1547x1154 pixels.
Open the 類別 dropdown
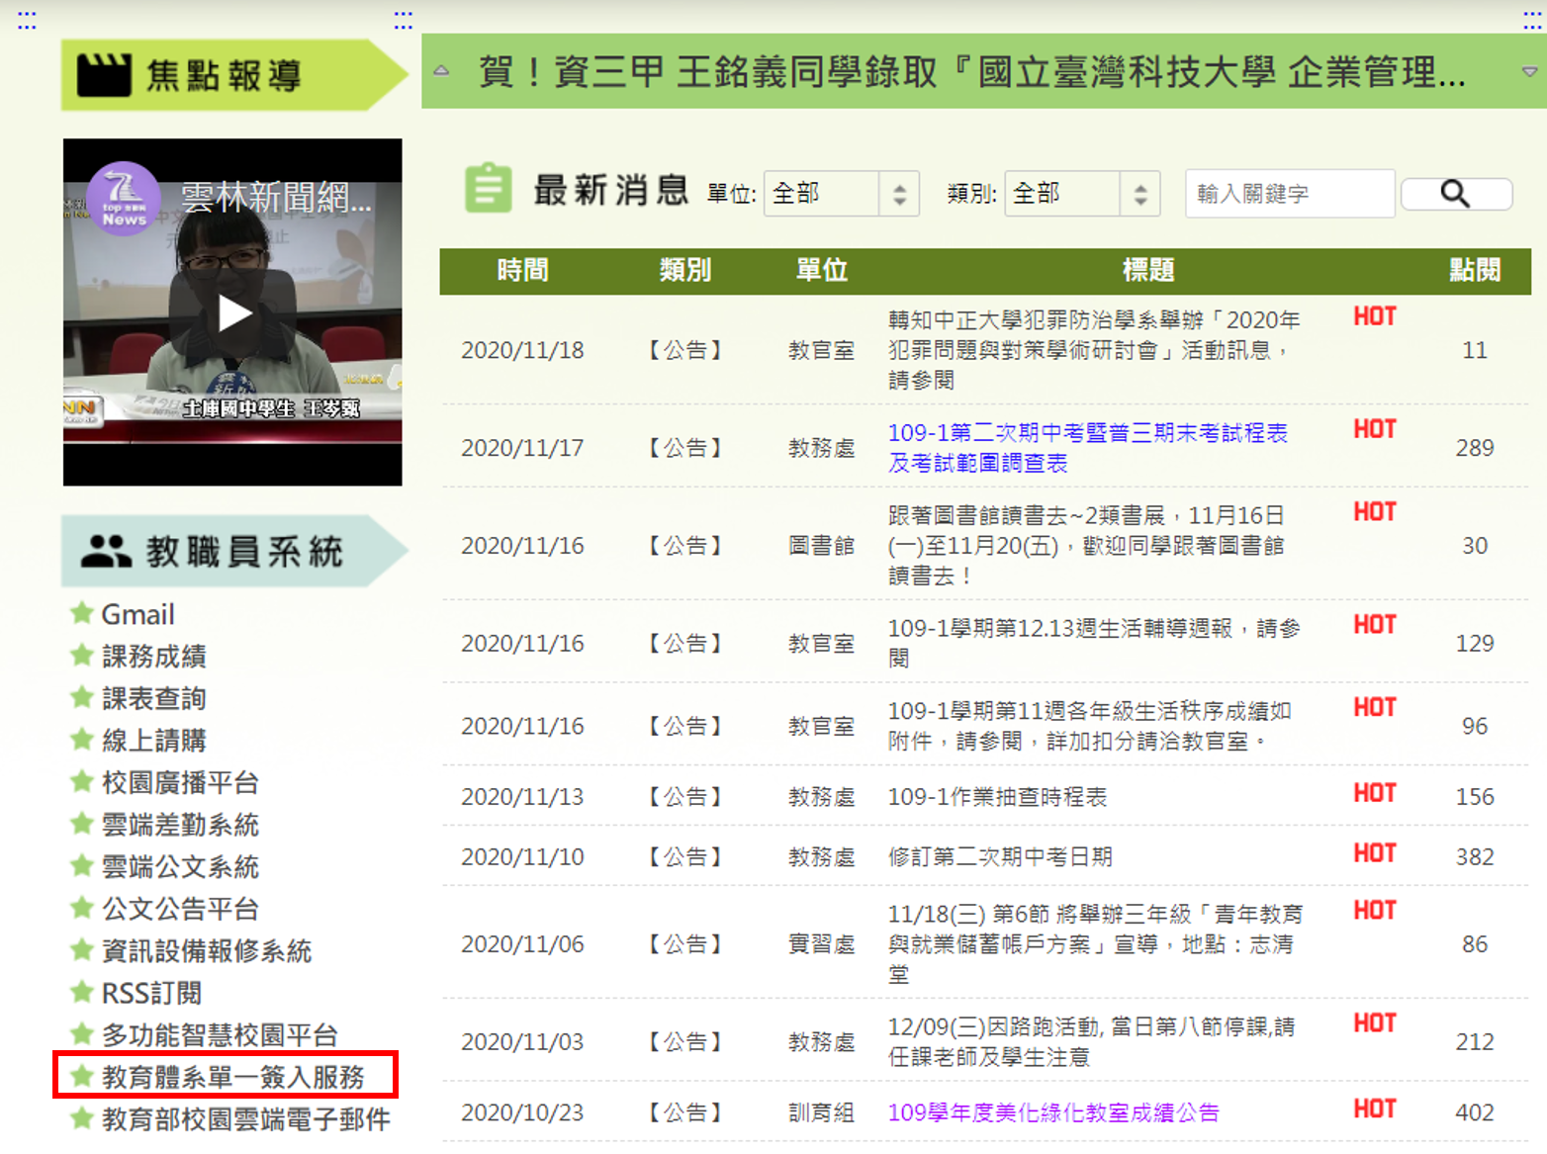1081,194
